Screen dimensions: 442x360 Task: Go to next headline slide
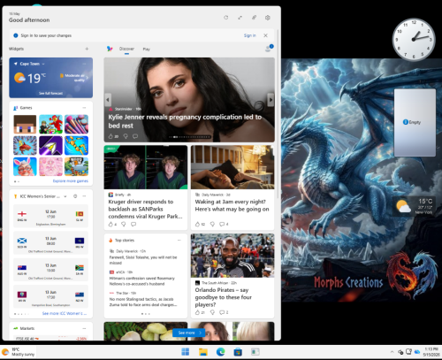[271, 100]
